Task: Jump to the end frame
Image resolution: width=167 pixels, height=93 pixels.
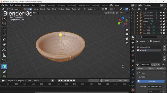Action: click(x=74, y=81)
